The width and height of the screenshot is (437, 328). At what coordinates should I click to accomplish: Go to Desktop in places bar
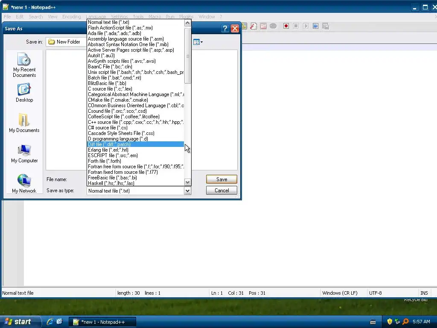(24, 93)
